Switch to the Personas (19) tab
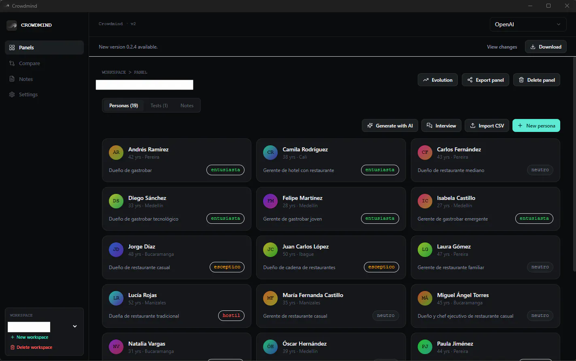The height and width of the screenshot is (361, 576). click(x=123, y=106)
